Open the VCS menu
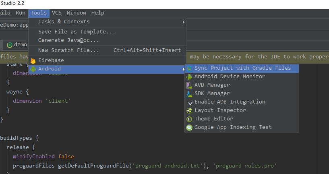Image resolution: width=329 pixels, height=174 pixels. point(57,13)
